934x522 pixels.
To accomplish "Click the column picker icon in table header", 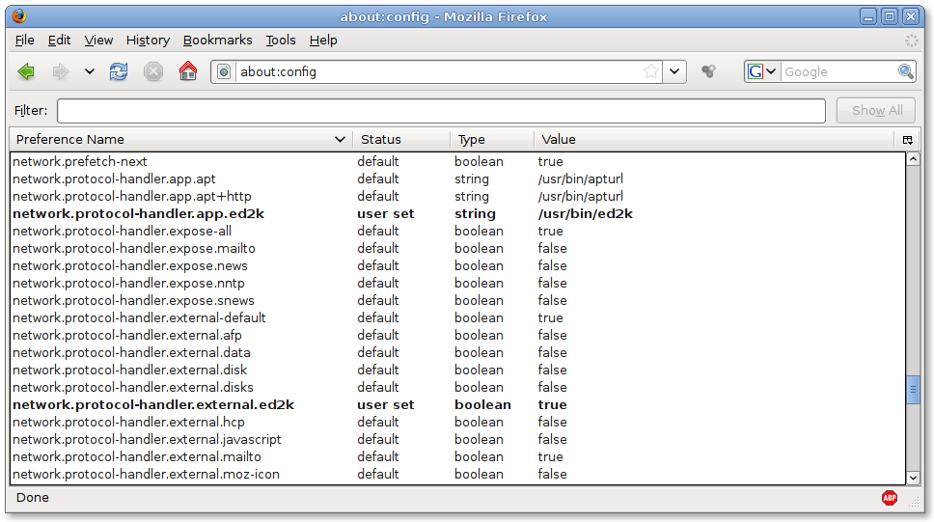I will pyautogui.click(x=907, y=140).
